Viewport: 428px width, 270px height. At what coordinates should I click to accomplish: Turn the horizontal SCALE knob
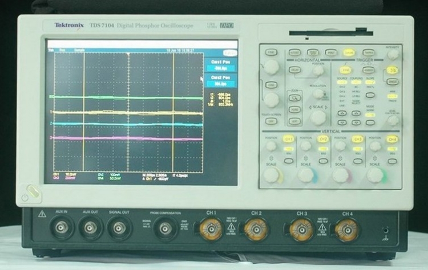tap(318, 117)
